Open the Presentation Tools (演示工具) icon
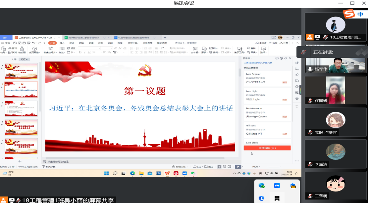 click(x=239, y=49)
